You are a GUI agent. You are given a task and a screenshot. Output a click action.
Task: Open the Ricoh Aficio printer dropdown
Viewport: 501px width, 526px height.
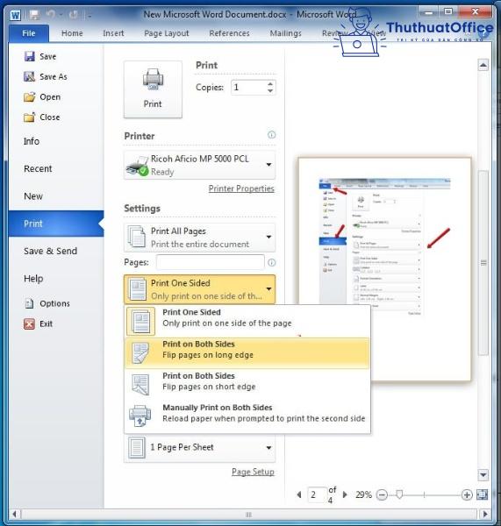199,165
